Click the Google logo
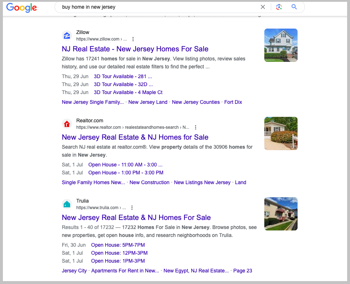 [x=21, y=8]
